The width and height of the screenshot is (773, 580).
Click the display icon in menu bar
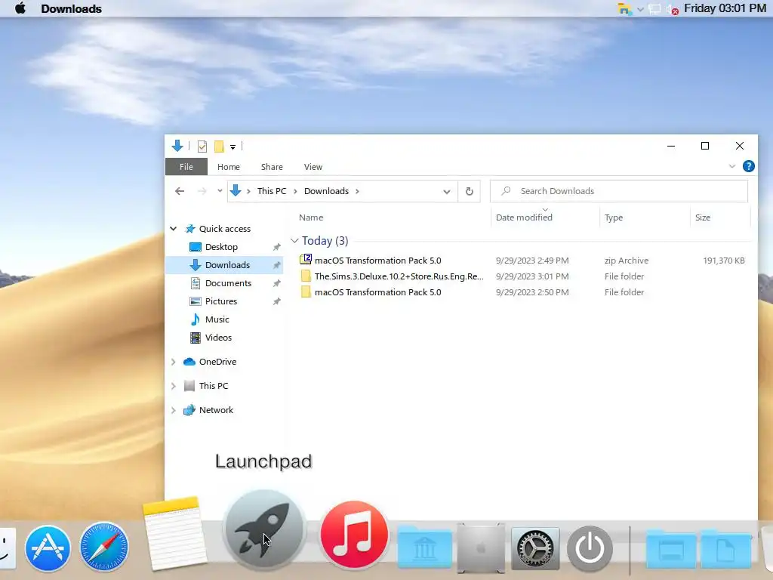click(x=654, y=9)
